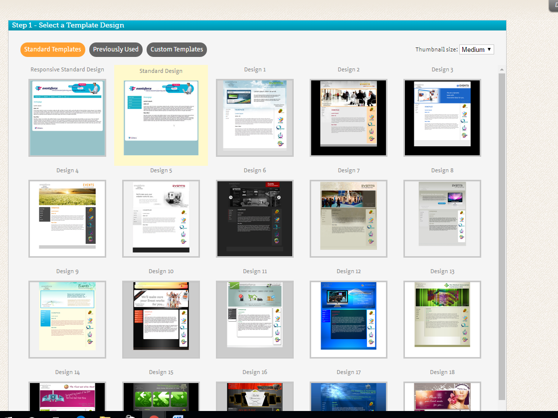Pick the Design 17 blue template
558x418 pixels.
tap(349, 396)
